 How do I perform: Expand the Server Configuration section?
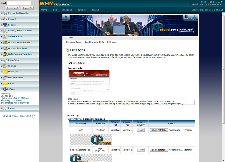1,13
